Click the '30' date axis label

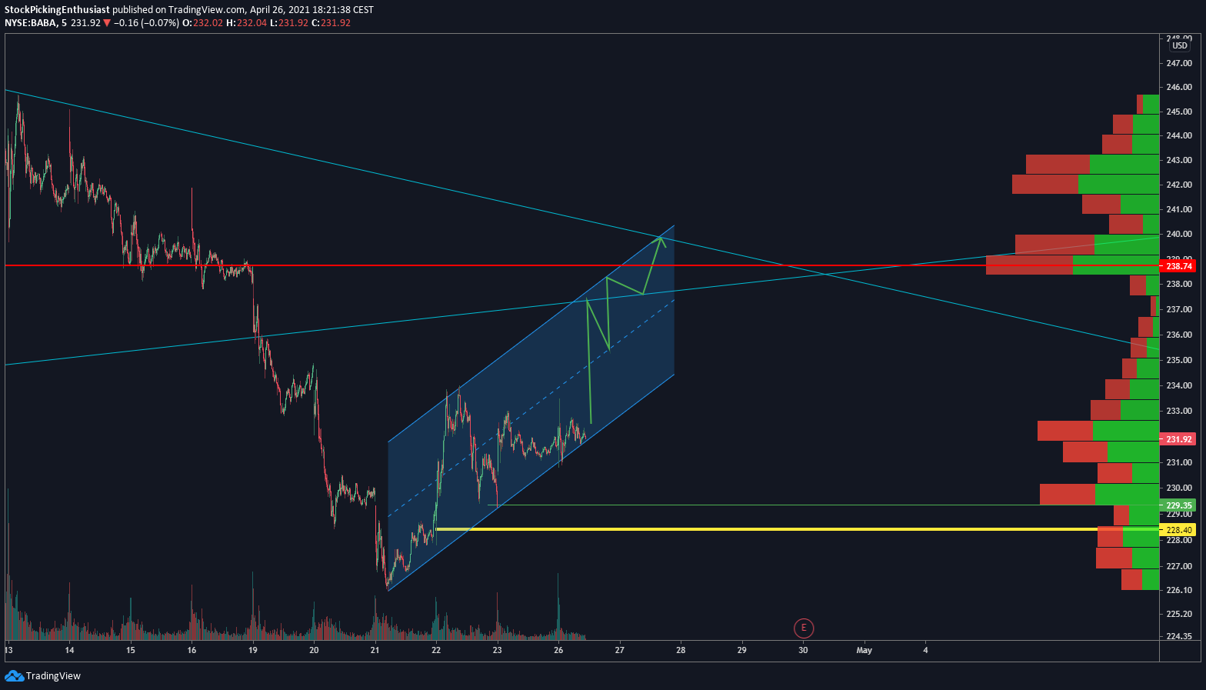(803, 650)
